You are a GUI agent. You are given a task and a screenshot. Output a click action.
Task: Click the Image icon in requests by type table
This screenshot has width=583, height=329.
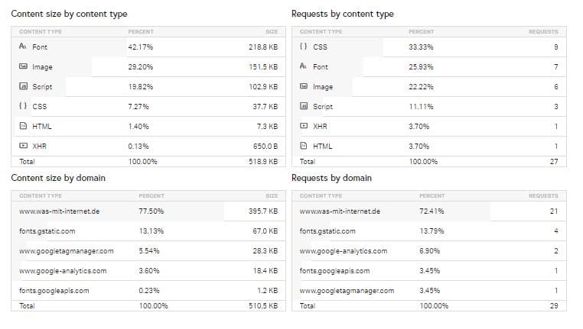coord(304,86)
